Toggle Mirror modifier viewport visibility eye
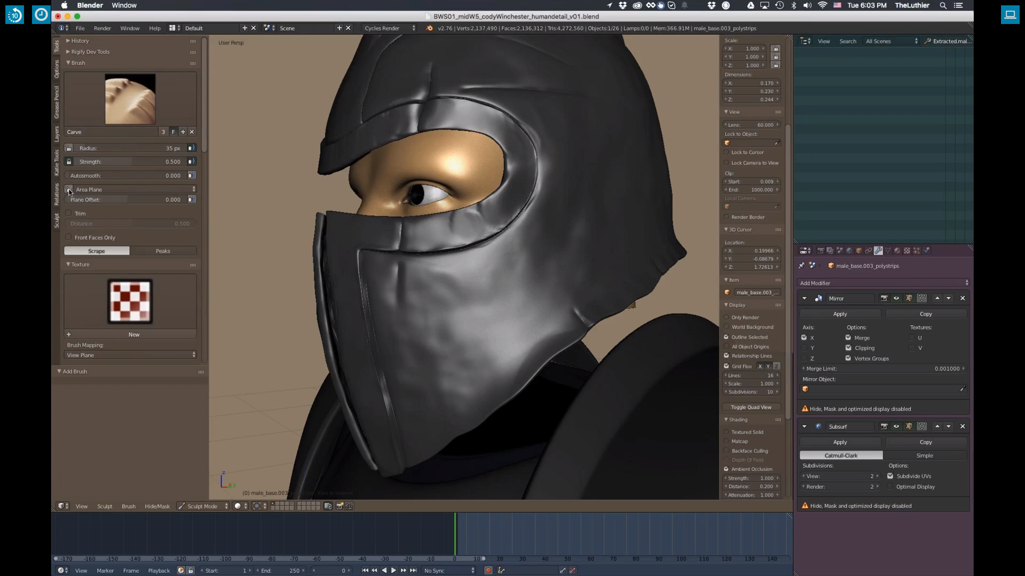Image resolution: width=1025 pixels, height=576 pixels. [x=896, y=298]
